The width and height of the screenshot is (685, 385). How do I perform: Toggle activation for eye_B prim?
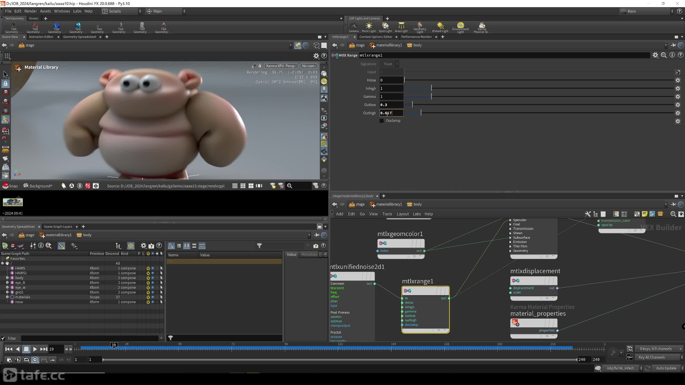point(148,283)
